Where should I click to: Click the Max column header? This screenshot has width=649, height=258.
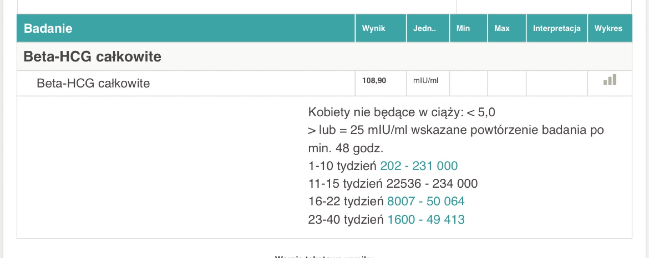(x=502, y=28)
